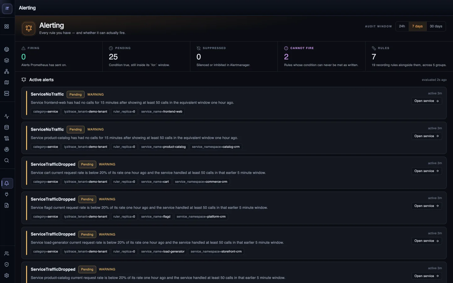This screenshot has width=453, height=283.
Task: Set audit window to 7 days
Action: pos(417,26)
